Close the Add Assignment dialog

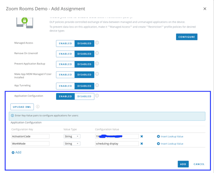(205, 9)
